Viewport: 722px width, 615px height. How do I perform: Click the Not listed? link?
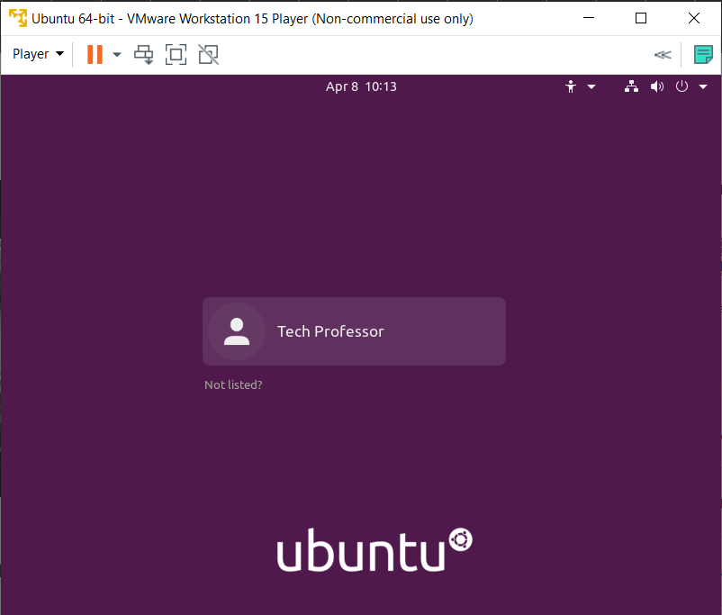(233, 384)
